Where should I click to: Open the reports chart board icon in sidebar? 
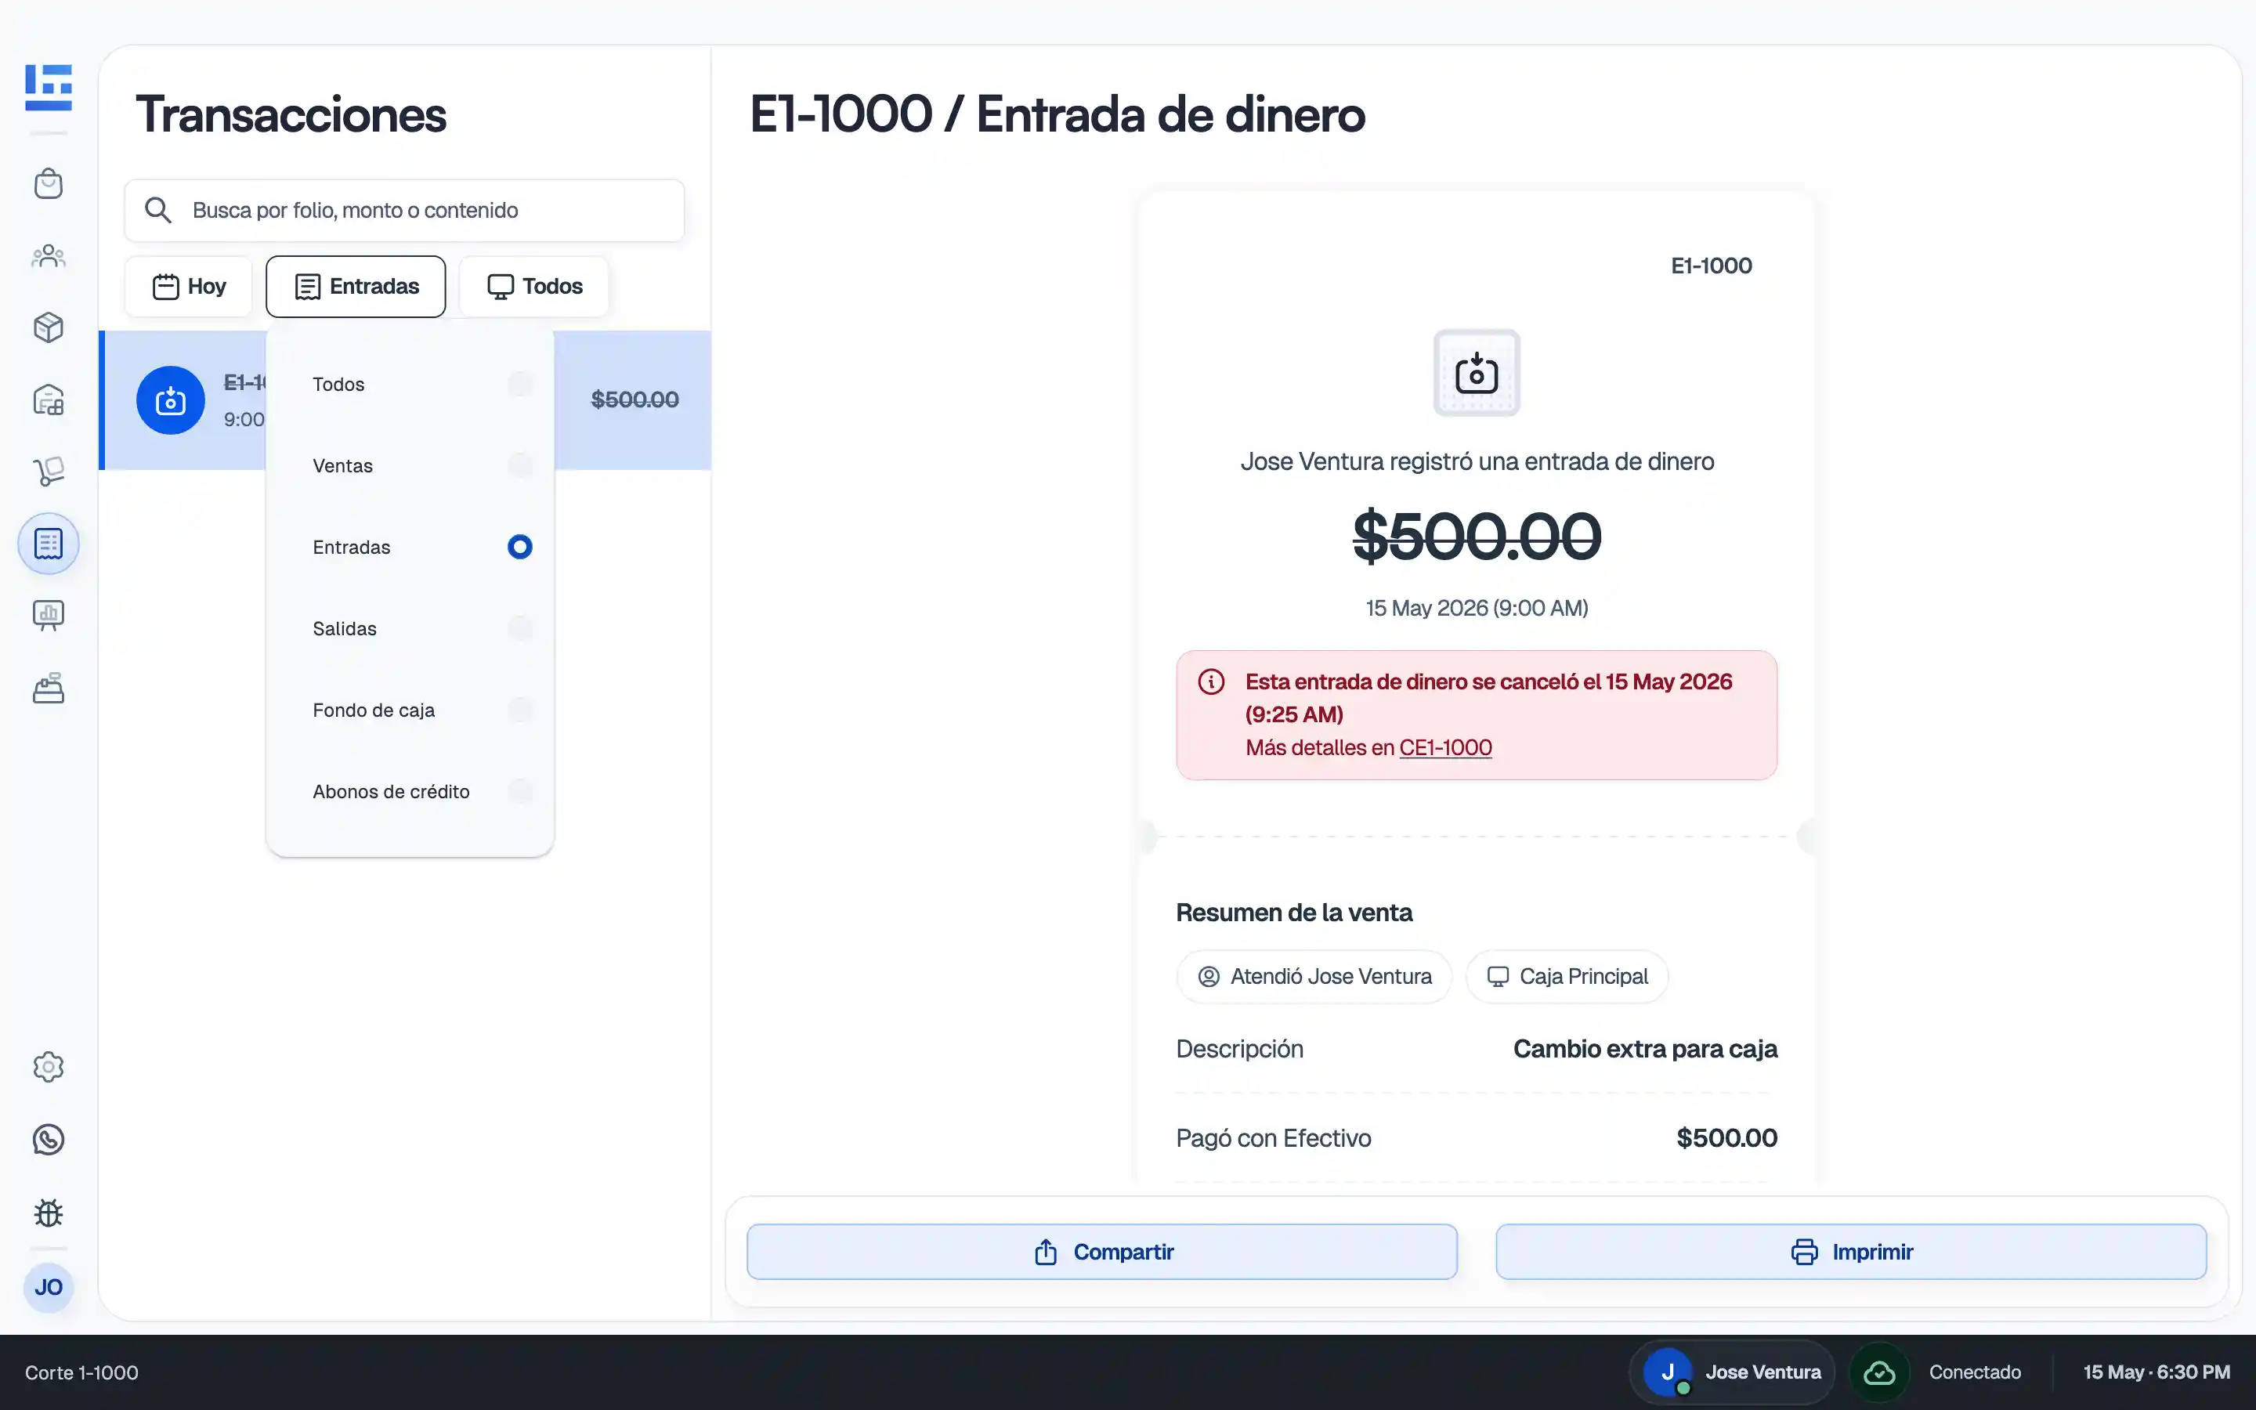pos(49,616)
